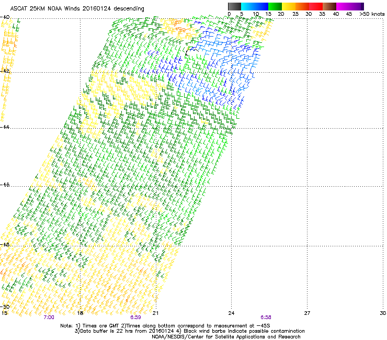Click the purple '7:00' swath time label
Viewport: 387px width, 340px height.
49,318
